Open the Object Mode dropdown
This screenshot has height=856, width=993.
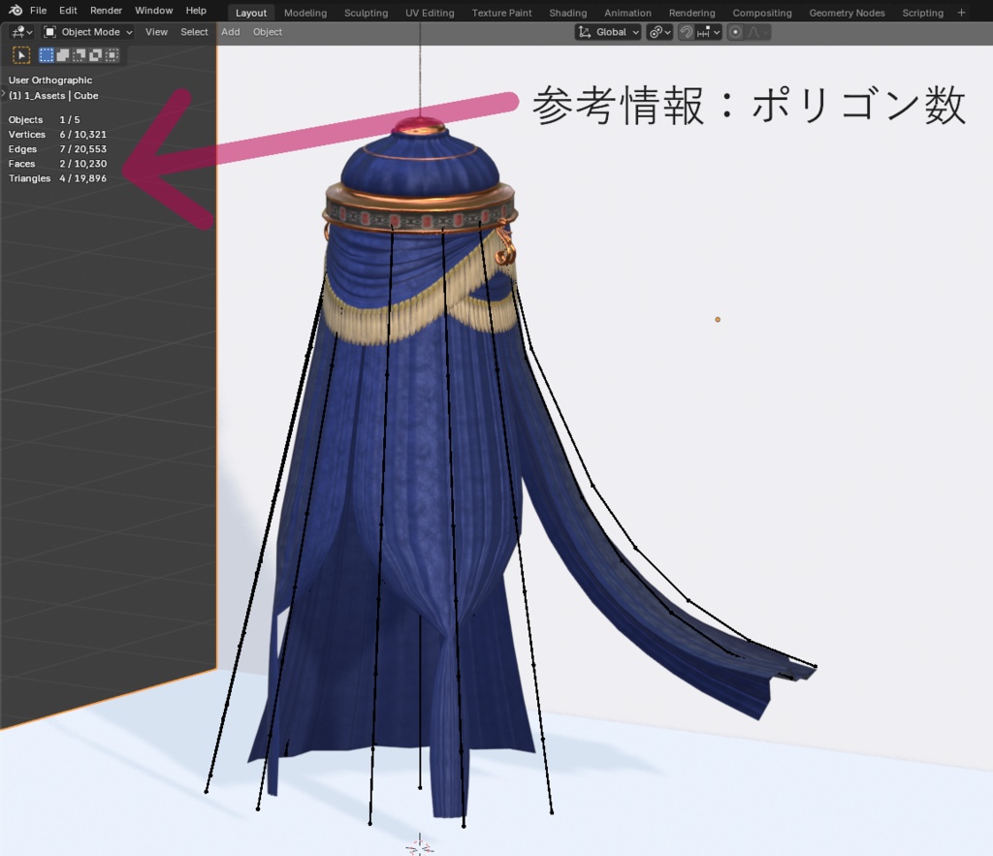point(88,32)
